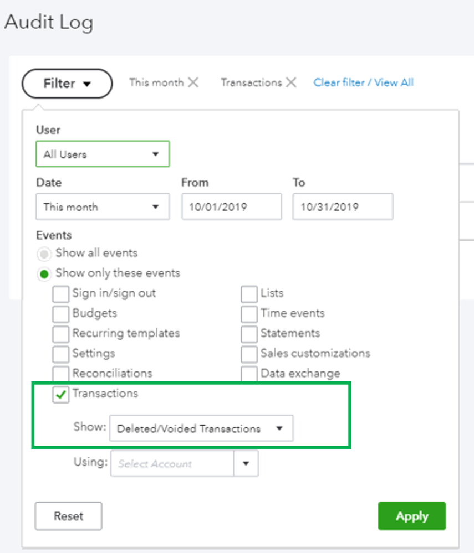Check the Lists event checkbox

[x=249, y=293]
